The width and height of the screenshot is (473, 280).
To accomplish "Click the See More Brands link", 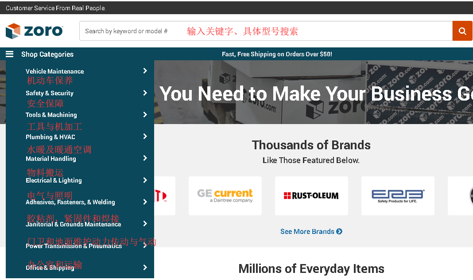I will tap(307, 231).
